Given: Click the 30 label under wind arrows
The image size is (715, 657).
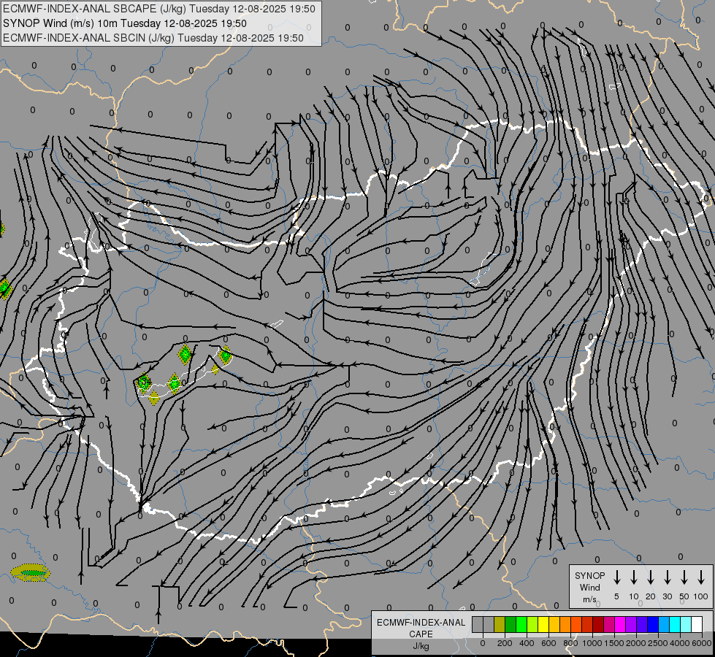Looking at the screenshot, I should 667,596.
